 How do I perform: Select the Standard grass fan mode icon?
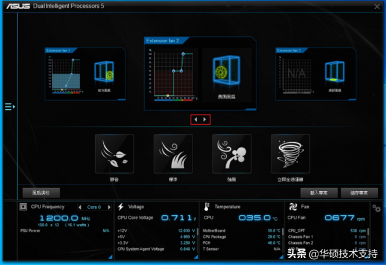(173, 154)
